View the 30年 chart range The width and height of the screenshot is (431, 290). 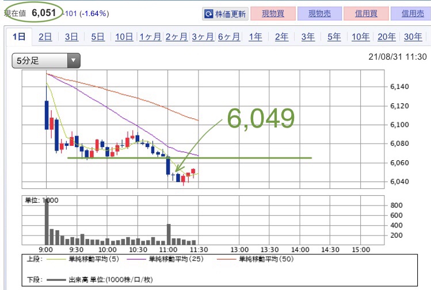point(413,37)
